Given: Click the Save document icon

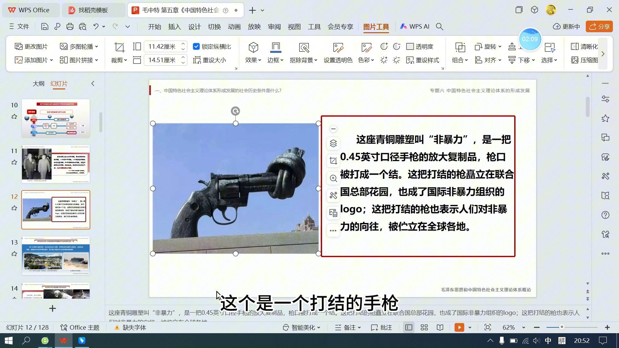Looking at the screenshot, I should pos(45,27).
